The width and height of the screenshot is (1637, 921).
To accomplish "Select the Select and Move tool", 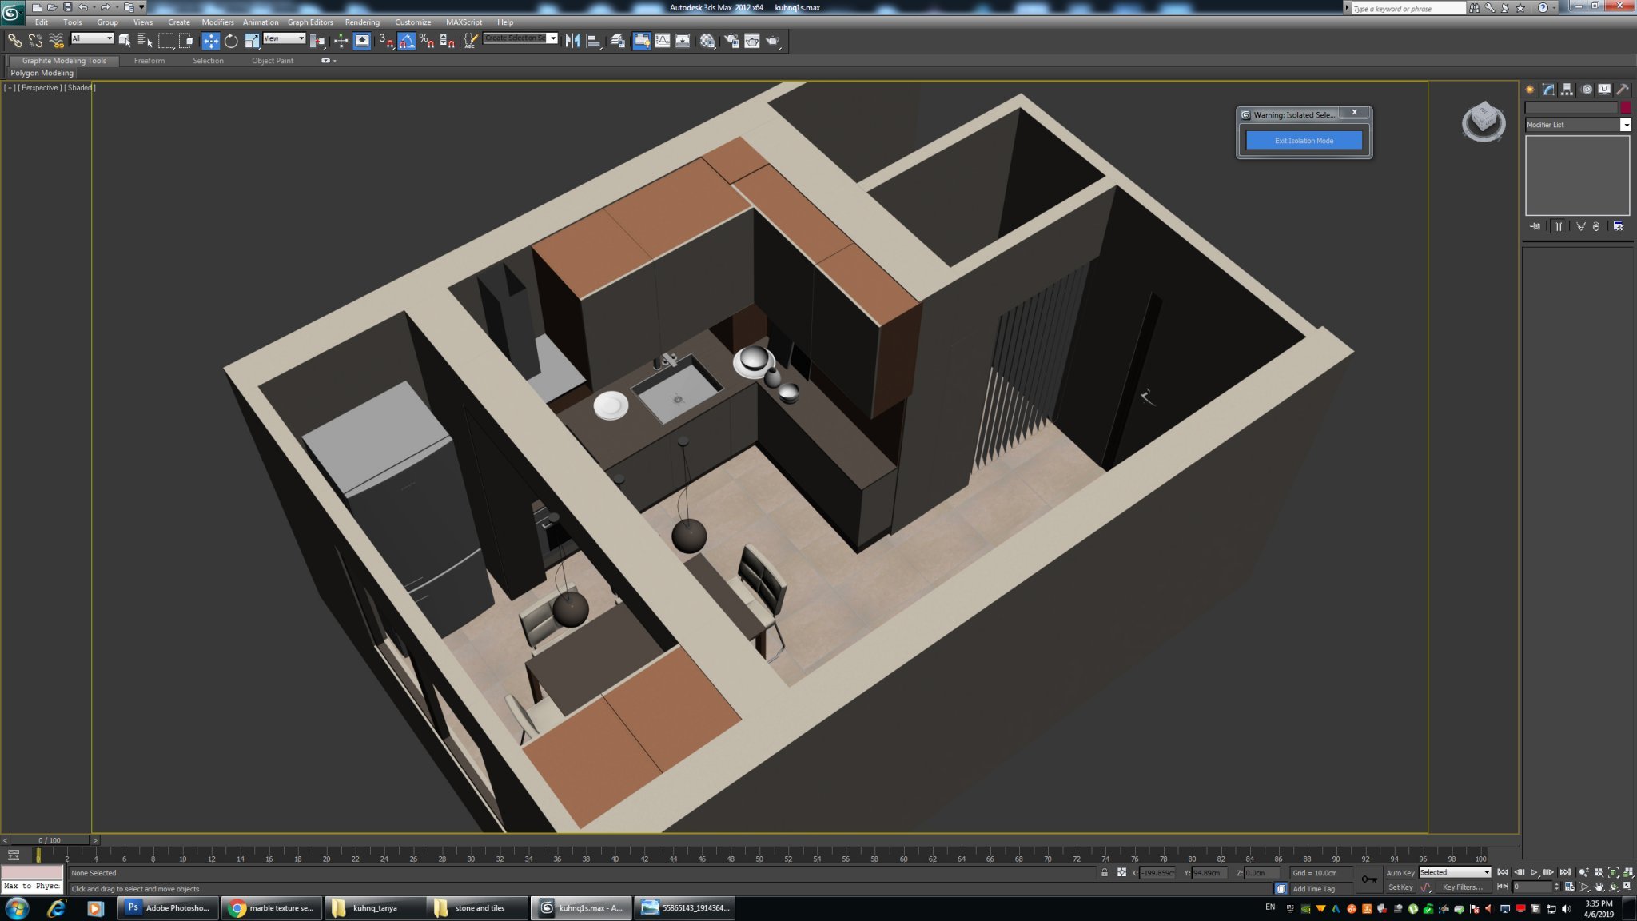I will point(210,41).
